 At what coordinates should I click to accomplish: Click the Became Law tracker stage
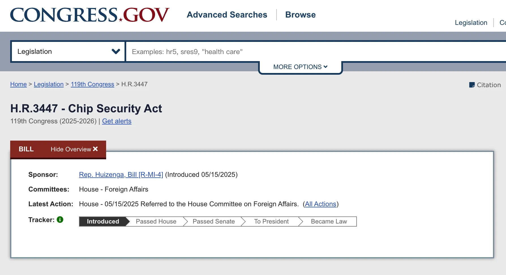[329, 222]
